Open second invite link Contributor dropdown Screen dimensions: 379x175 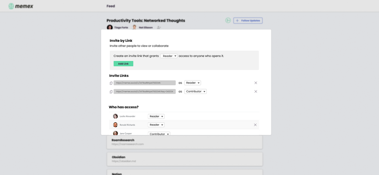(x=196, y=91)
